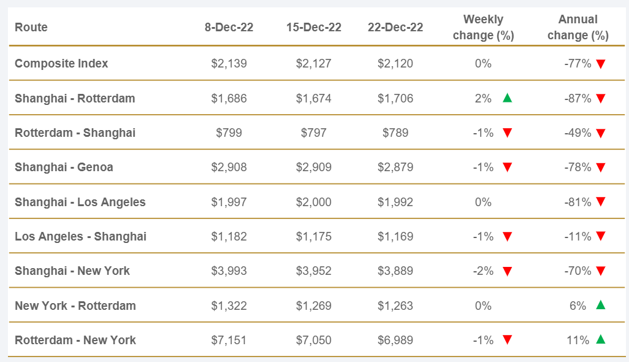The image size is (629, 362).
Task: Click the 22-Dec-22 column header
Action: (x=395, y=28)
